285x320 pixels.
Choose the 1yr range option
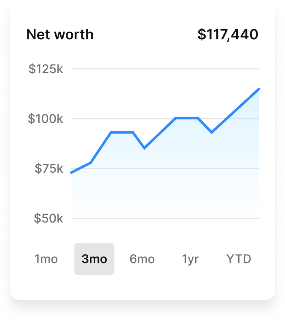(190, 259)
